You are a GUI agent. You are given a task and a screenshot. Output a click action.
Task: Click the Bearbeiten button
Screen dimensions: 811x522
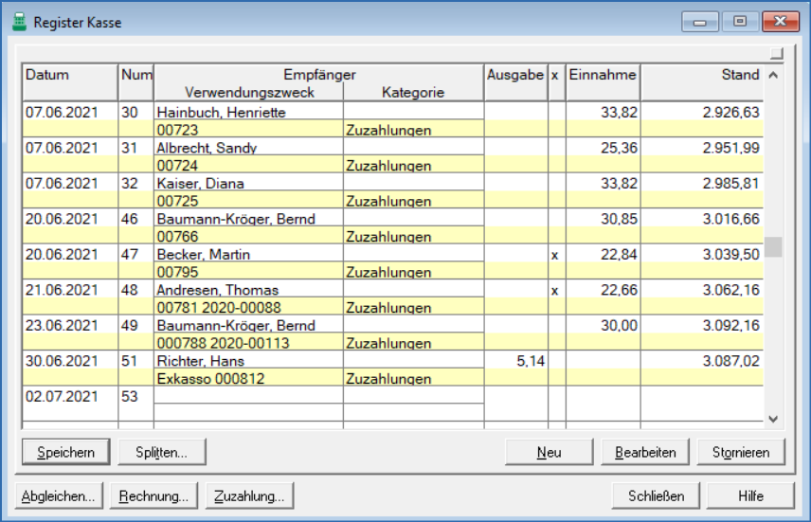tap(645, 452)
